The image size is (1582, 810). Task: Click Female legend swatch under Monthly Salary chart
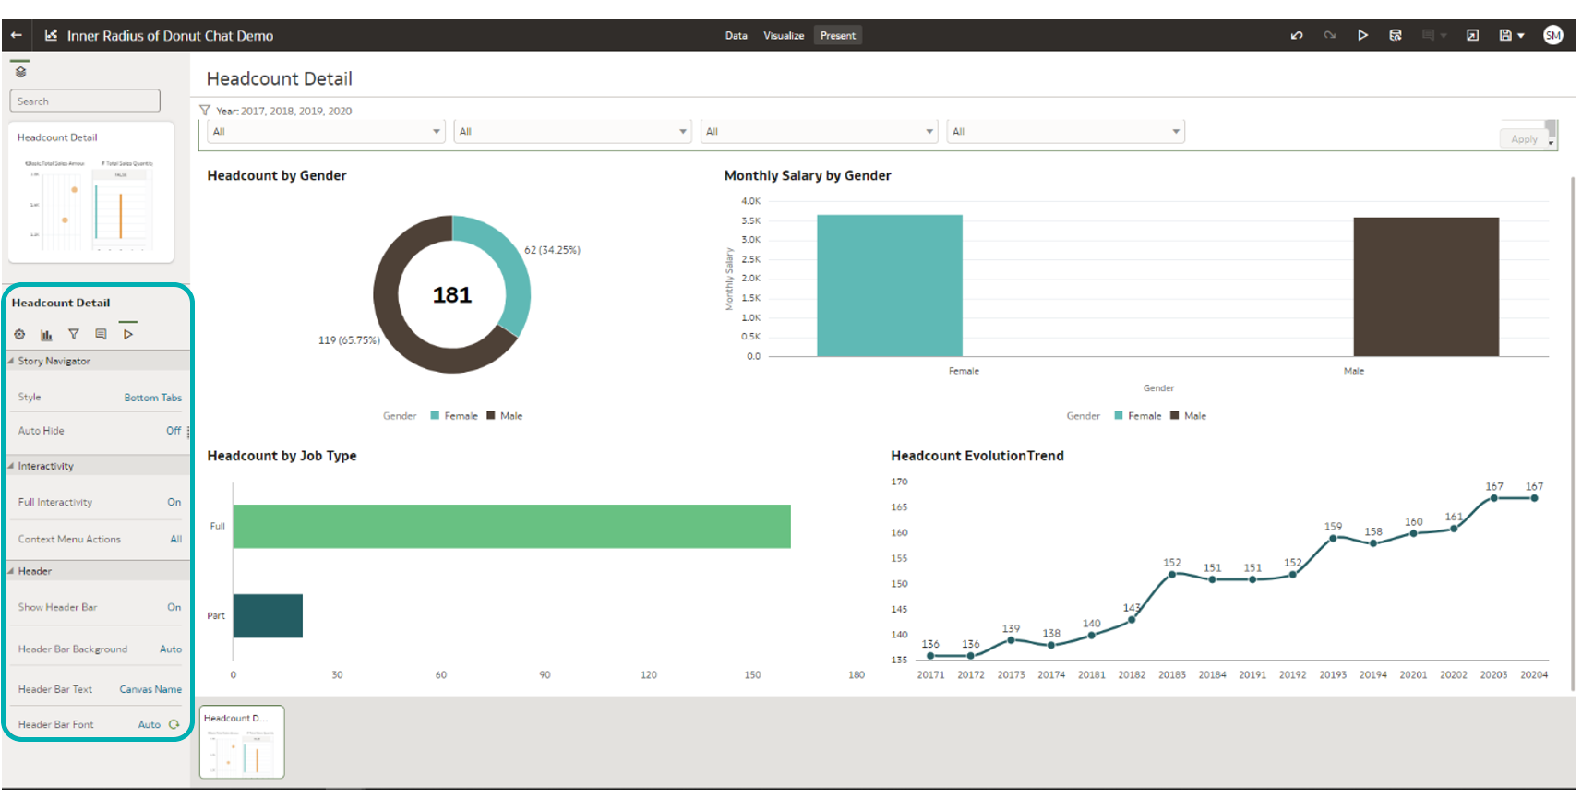[x=1119, y=416]
